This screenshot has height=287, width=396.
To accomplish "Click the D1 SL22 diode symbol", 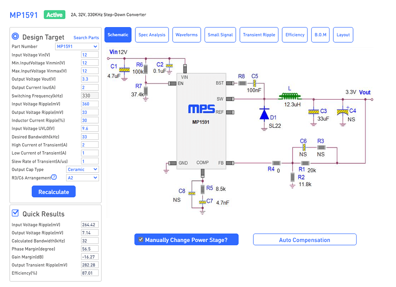I will click(264, 113).
